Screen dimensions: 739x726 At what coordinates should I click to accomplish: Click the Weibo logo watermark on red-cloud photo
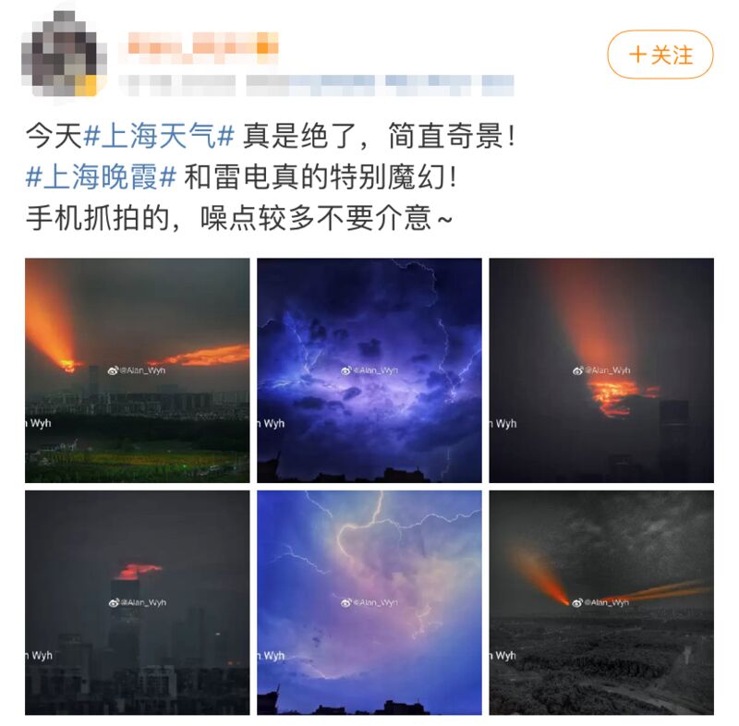click(114, 602)
